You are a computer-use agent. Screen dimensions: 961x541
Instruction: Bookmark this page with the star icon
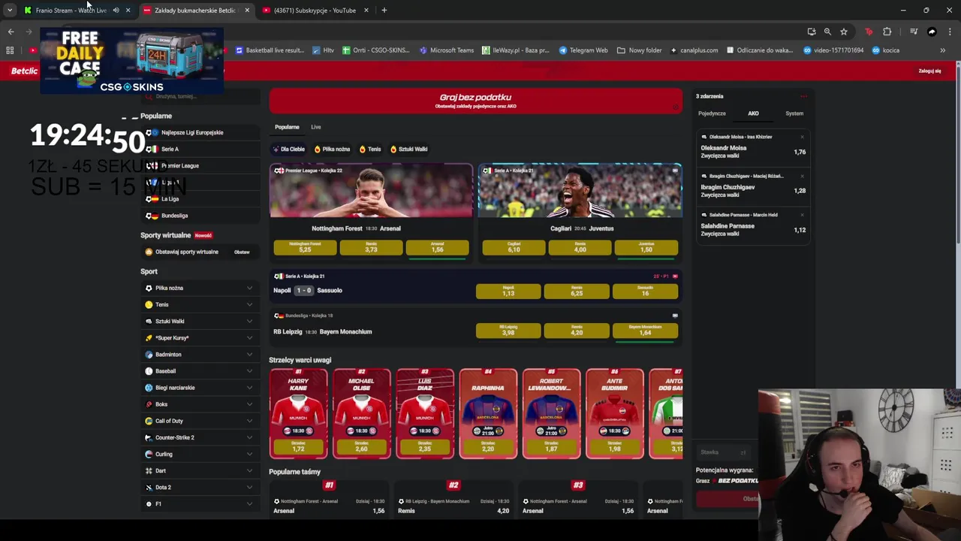coord(844,32)
